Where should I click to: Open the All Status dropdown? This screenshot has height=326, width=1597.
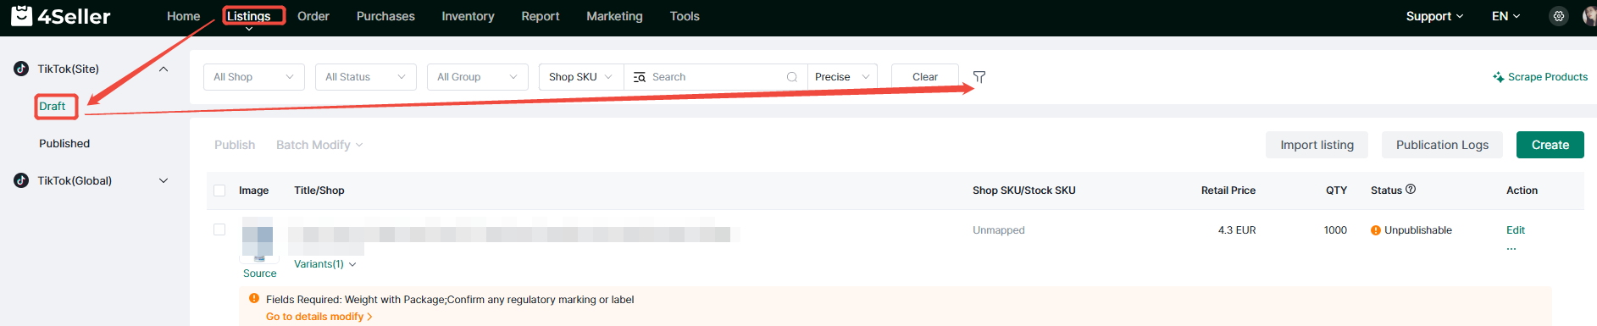coord(366,77)
